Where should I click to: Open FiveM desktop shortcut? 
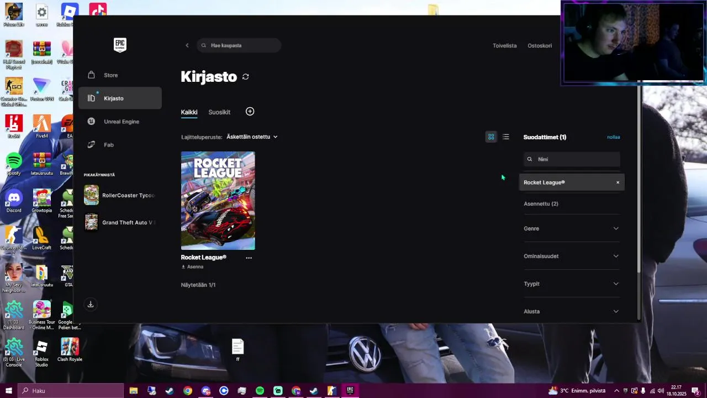pyautogui.click(x=41, y=127)
